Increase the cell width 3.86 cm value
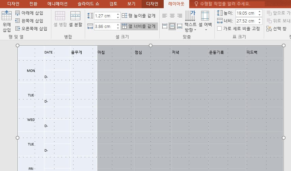The height and width of the screenshot is (171, 291). [x=118, y=25]
